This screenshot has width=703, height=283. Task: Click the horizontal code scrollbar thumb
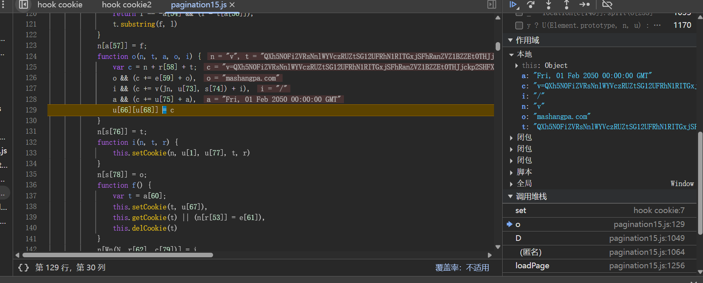click(118, 255)
